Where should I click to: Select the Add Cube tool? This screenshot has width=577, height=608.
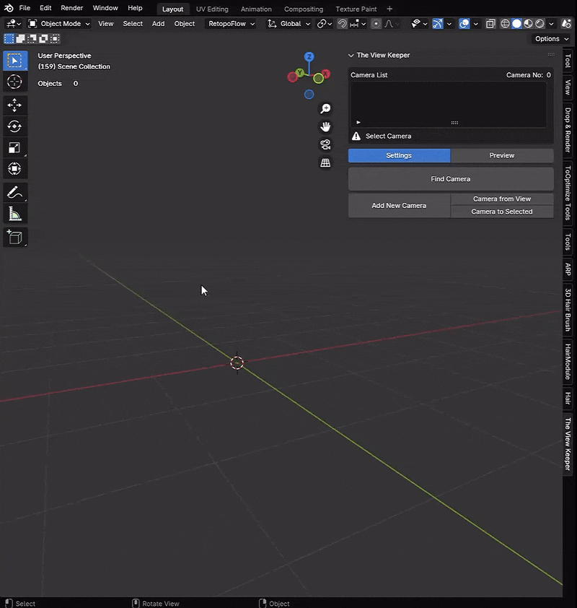[15, 237]
